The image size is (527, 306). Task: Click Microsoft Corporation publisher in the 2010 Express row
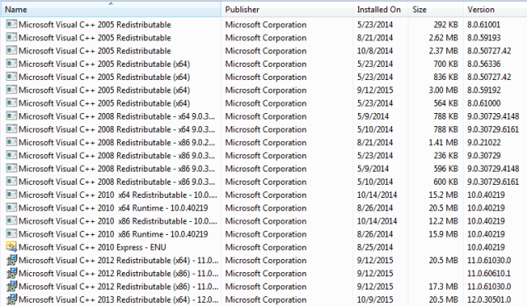tap(266, 247)
